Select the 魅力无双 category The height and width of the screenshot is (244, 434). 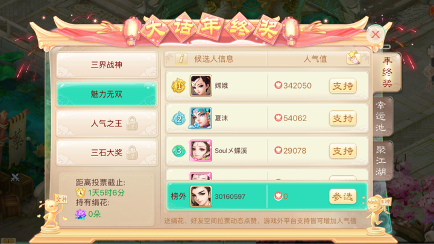[x=107, y=94]
